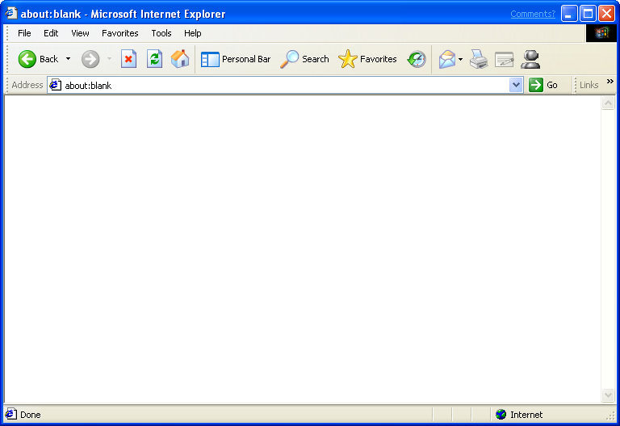Print the page with the printer icon

pos(479,59)
